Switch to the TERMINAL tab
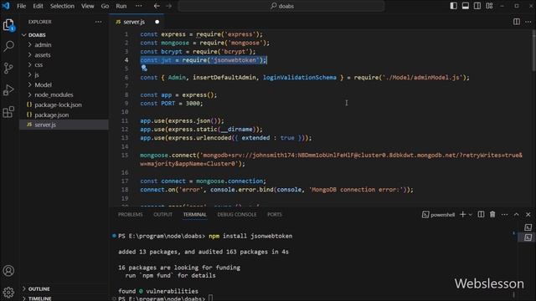The height and width of the screenshot is (301, 536). pyautogui.click(x=194, y=215)
